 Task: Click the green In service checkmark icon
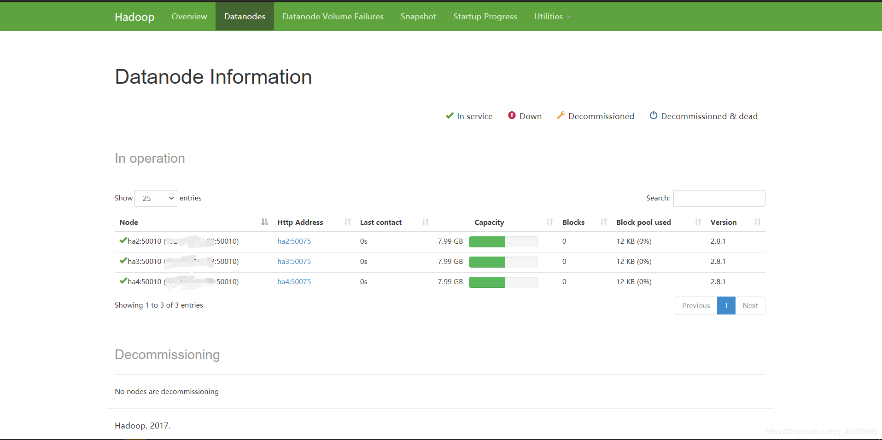pos(450,116)
